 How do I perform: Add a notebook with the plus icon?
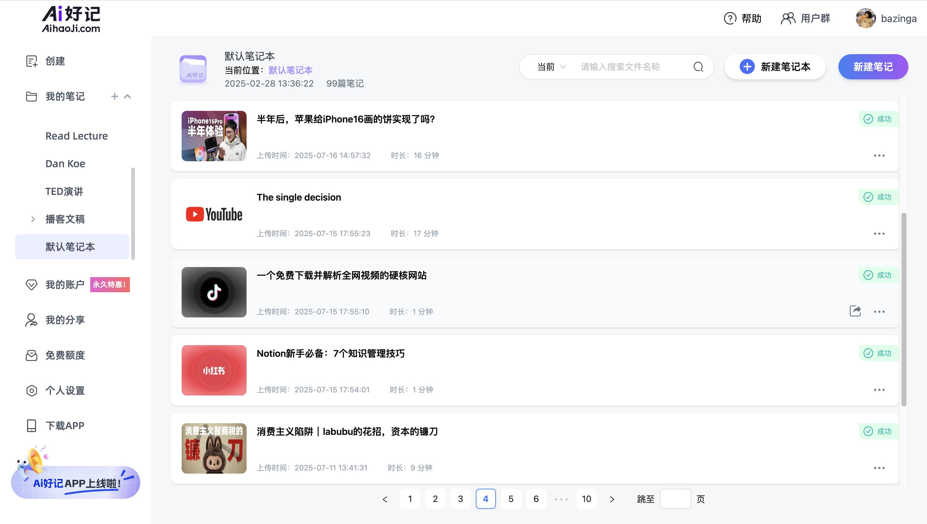114,96
